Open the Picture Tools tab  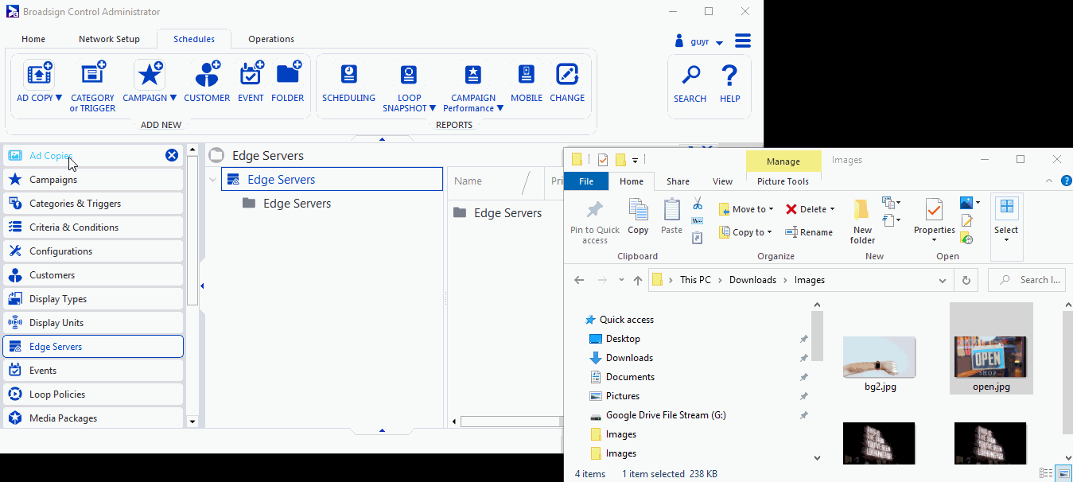point(783,181)
